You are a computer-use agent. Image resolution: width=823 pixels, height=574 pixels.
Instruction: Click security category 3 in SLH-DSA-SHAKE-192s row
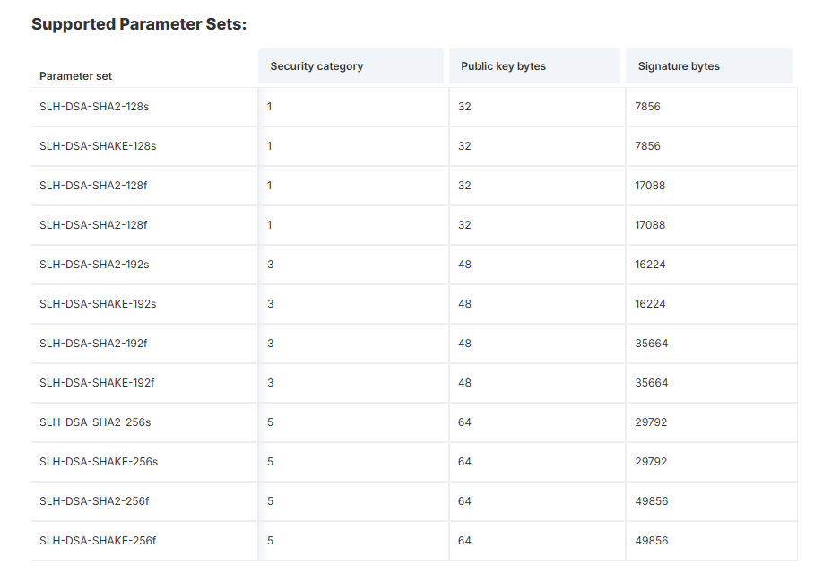click(271, 303)
